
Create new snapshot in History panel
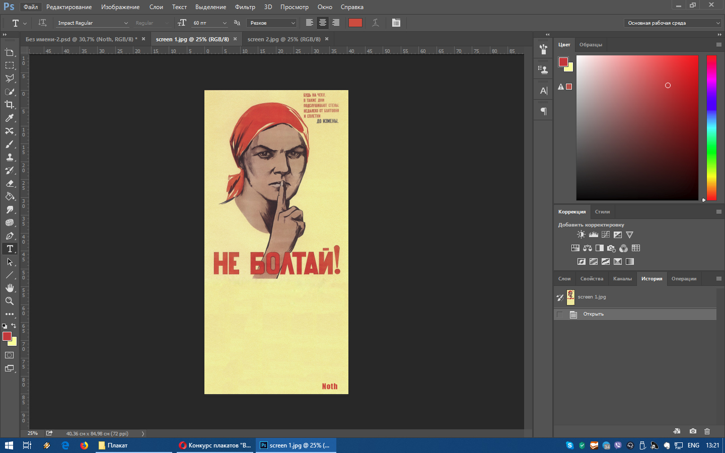693,431
